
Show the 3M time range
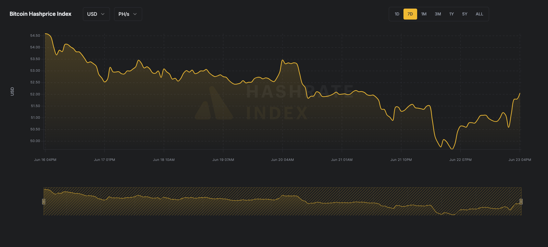[x=438, y=14]
